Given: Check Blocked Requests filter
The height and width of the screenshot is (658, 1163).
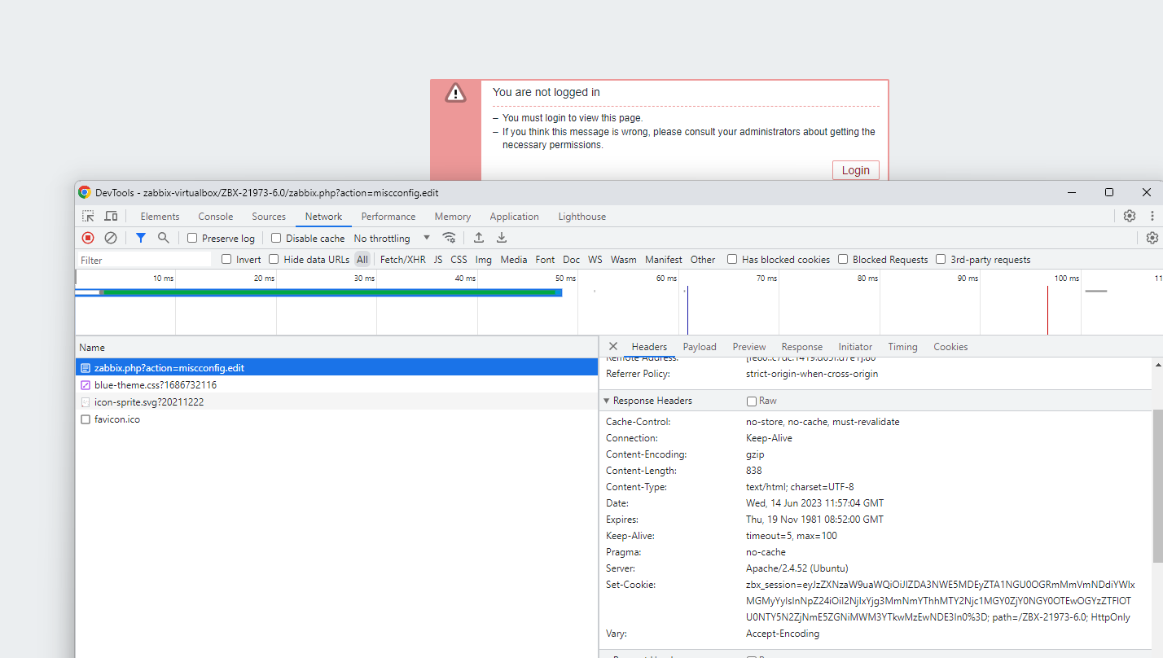Looking at the screenshot, I should click(843, 259).
